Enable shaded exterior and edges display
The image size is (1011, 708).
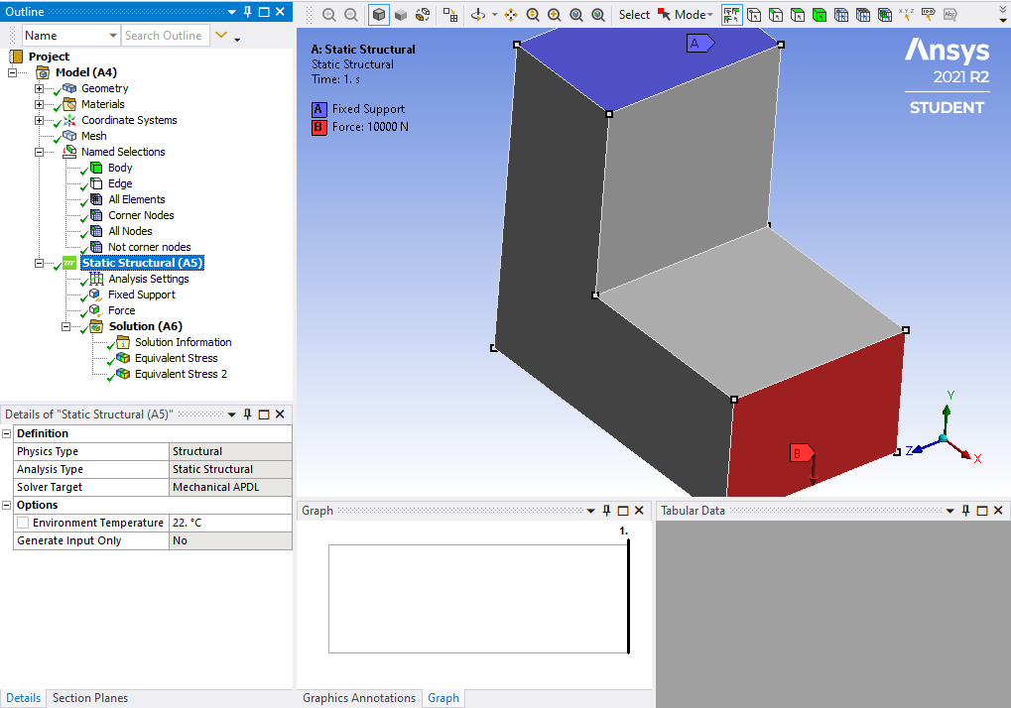point(379,15)
